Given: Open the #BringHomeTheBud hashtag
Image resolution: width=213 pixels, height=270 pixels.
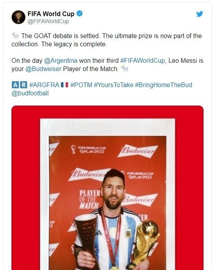Looking at the screenshot, I should [x=163, y=85].
